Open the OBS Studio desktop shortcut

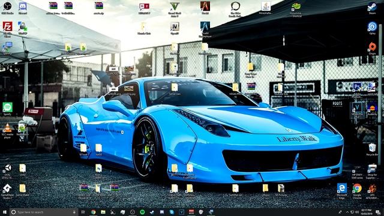7,8
